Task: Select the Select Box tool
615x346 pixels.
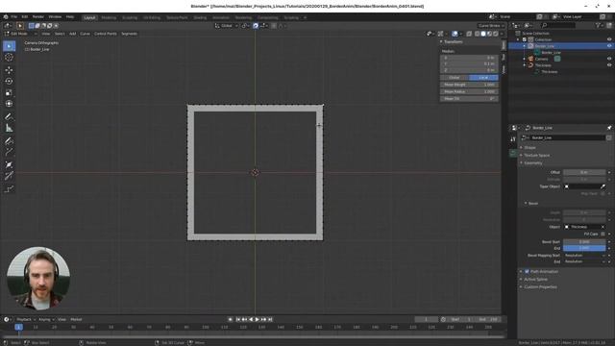Action: click(x=9, y=46)
